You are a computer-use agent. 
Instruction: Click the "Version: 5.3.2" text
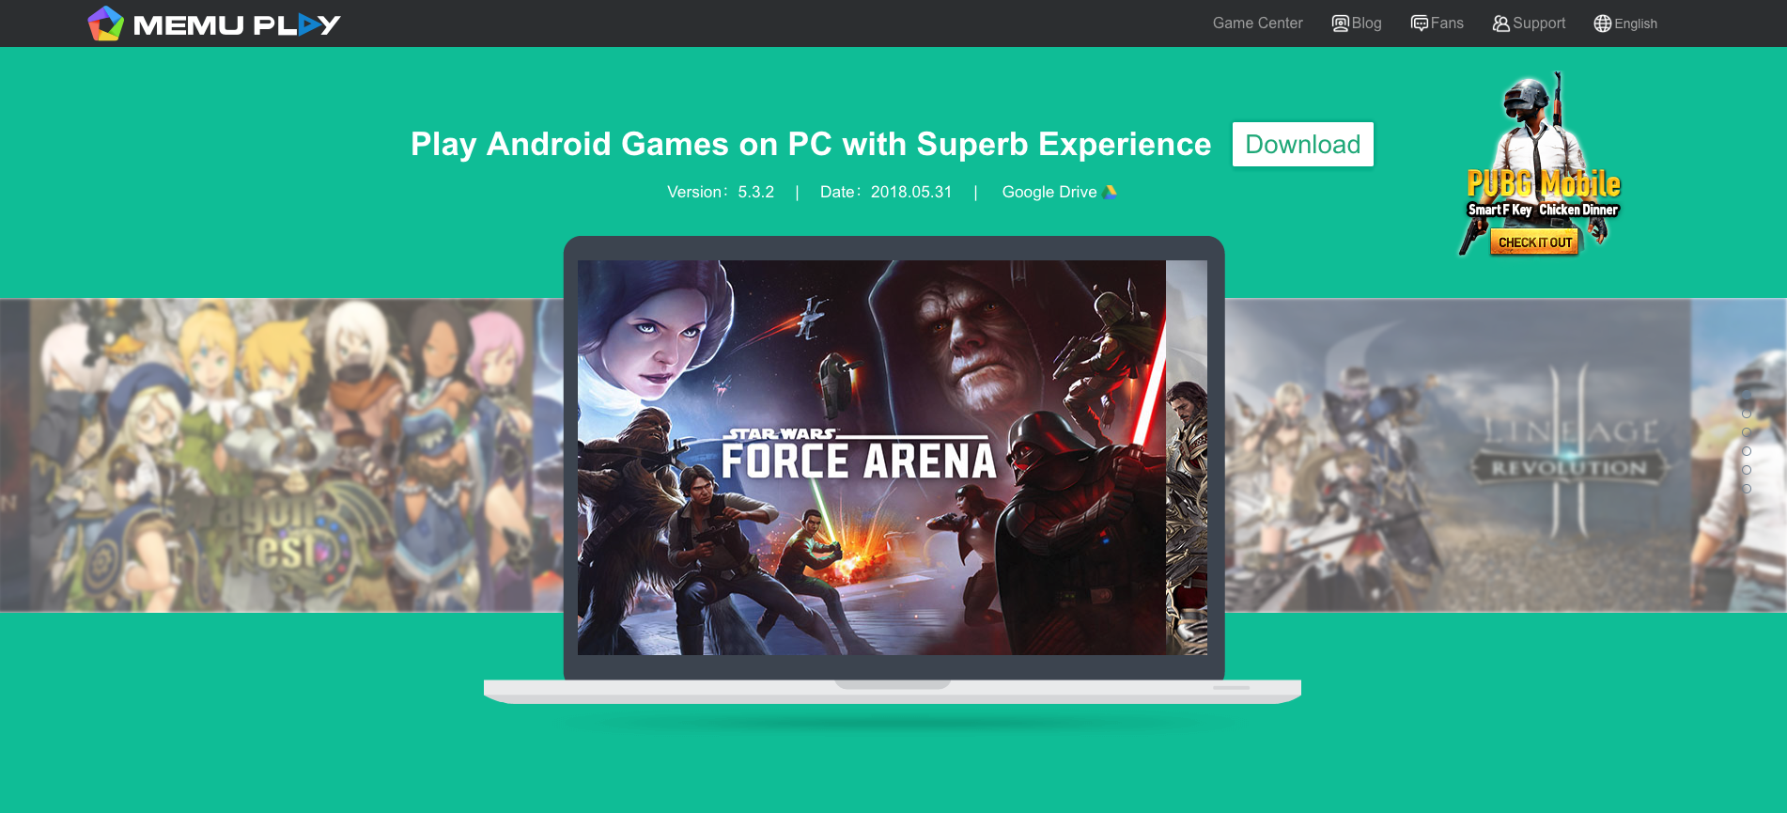721,192
